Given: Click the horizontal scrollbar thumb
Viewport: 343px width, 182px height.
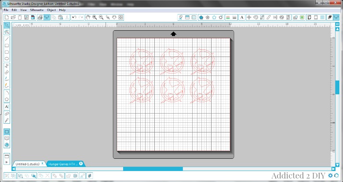Looking at the screenshot, I should (153, 169).
